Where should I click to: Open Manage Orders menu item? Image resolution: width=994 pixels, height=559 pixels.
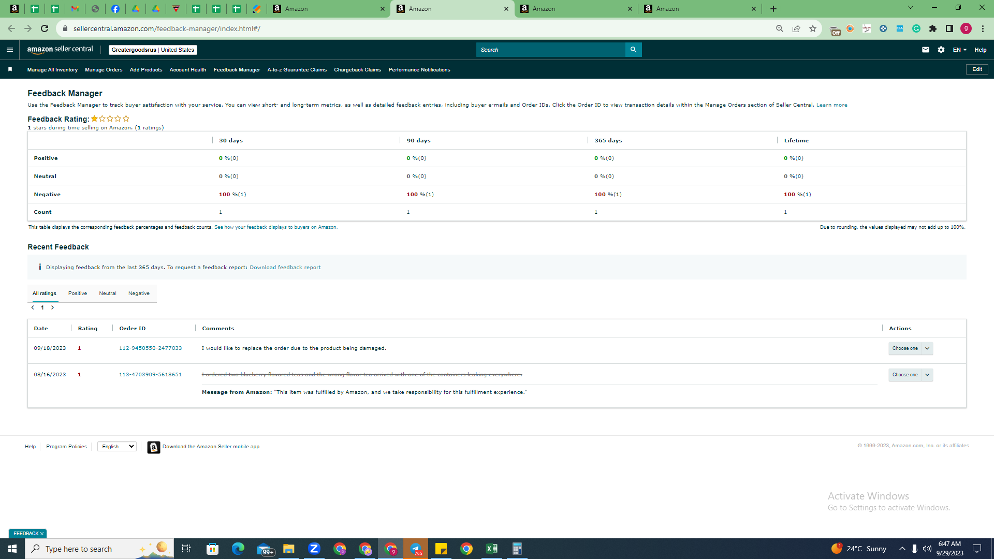point(104,70)
